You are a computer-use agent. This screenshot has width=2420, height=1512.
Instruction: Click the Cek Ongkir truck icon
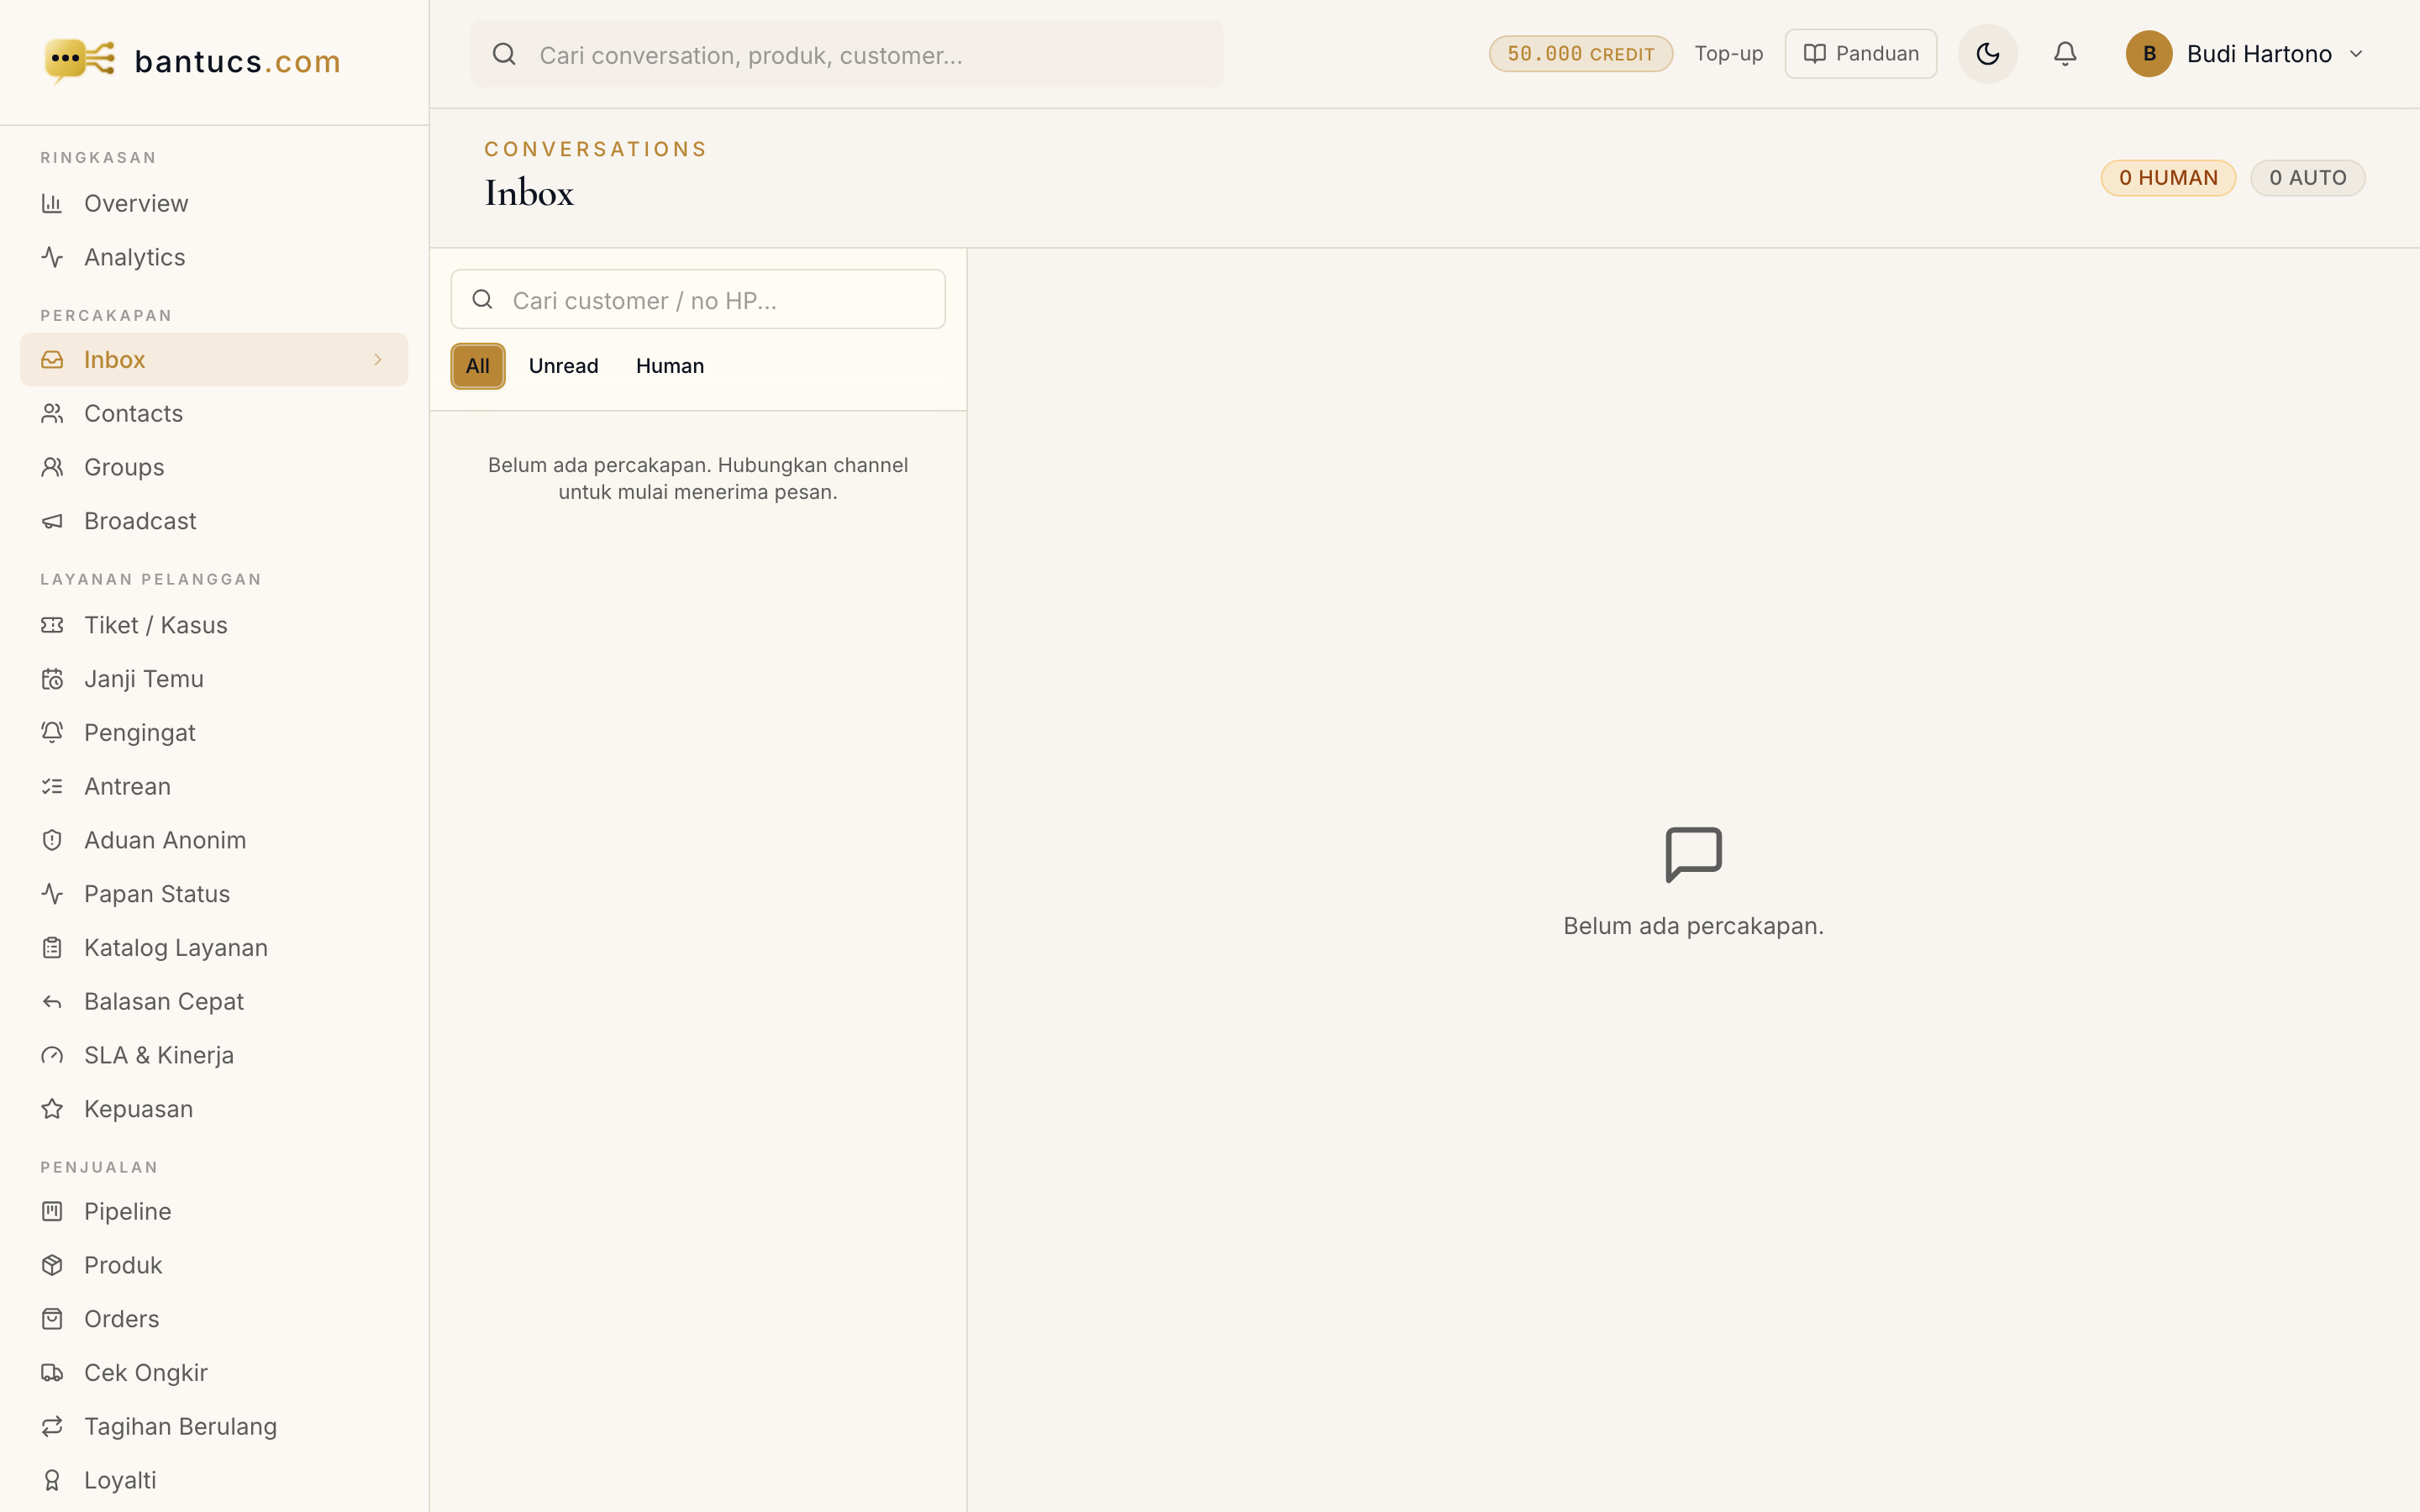[x=52, y=1373]
